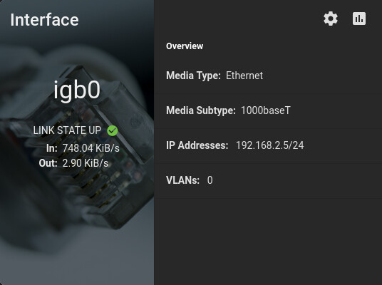The width and height of the screenshot is (382, 285).
Task: Click the Overview heading
Action: click(x=185, y=46)
